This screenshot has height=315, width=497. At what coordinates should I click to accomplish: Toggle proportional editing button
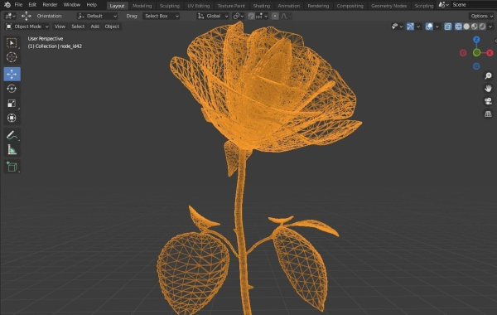[x=275, y=16]
